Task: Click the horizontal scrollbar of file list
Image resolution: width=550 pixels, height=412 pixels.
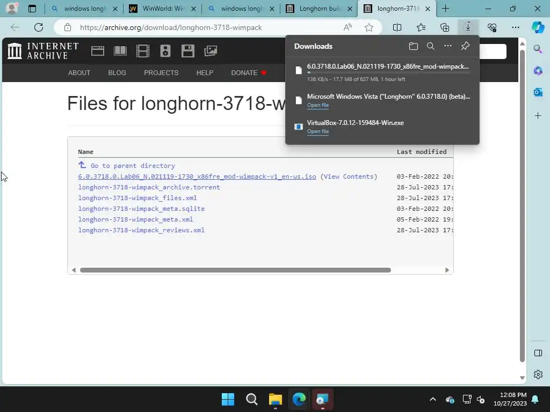Action: (235, 270)
